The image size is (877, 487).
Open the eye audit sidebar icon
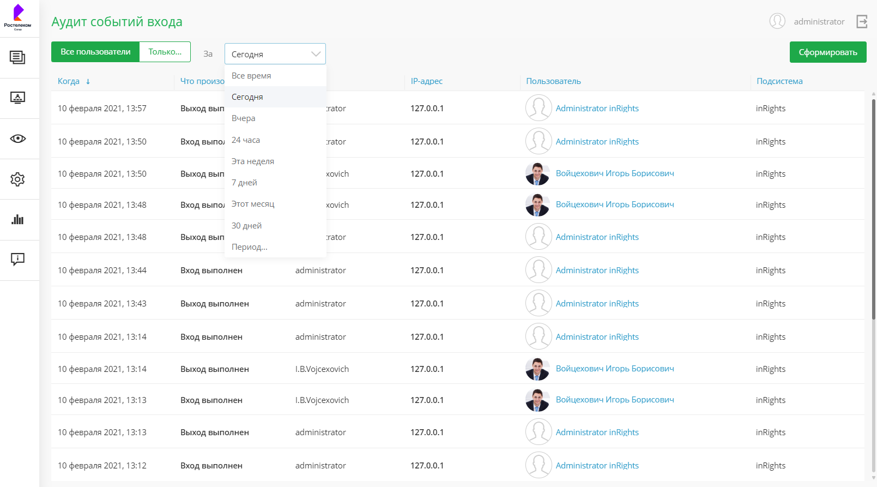(17, 139)
